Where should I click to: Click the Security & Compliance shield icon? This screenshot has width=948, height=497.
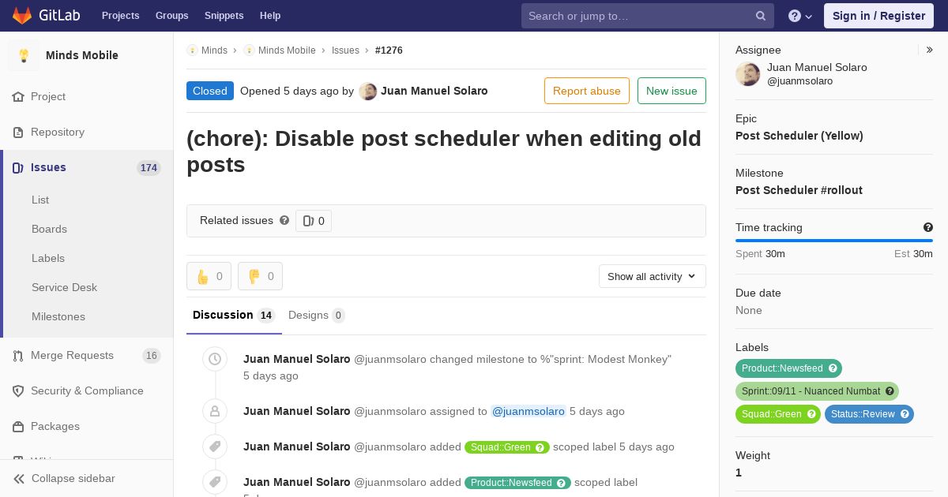(18, 390)
